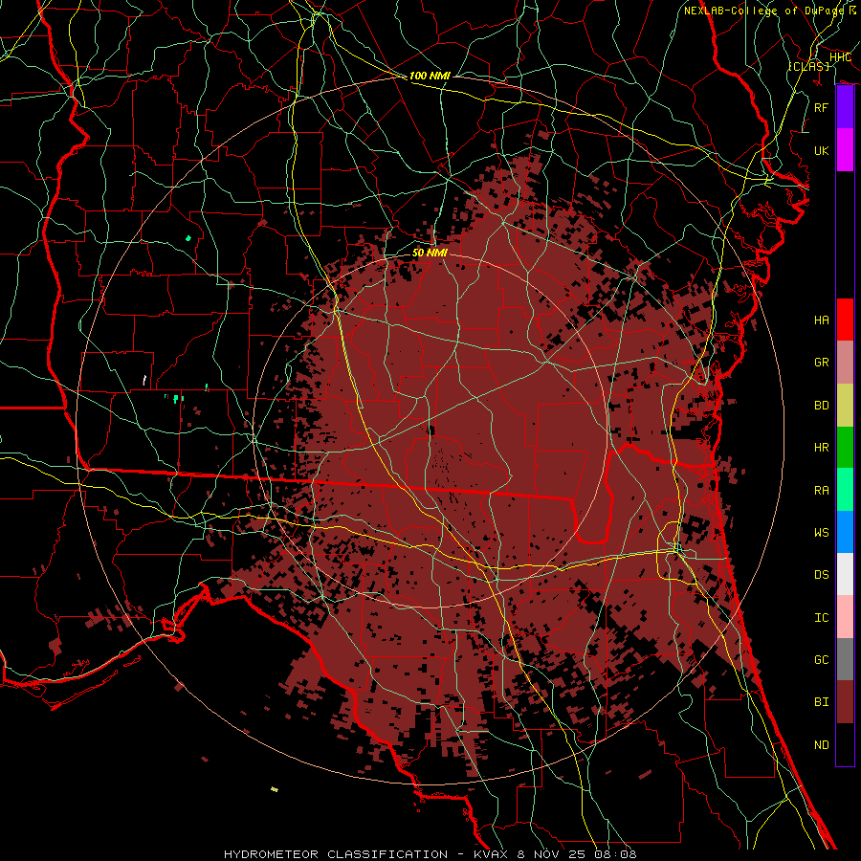This screenshot has height=861, width=861.
Task: Click the RA light-green legend swatch
Action: (845, 489)
